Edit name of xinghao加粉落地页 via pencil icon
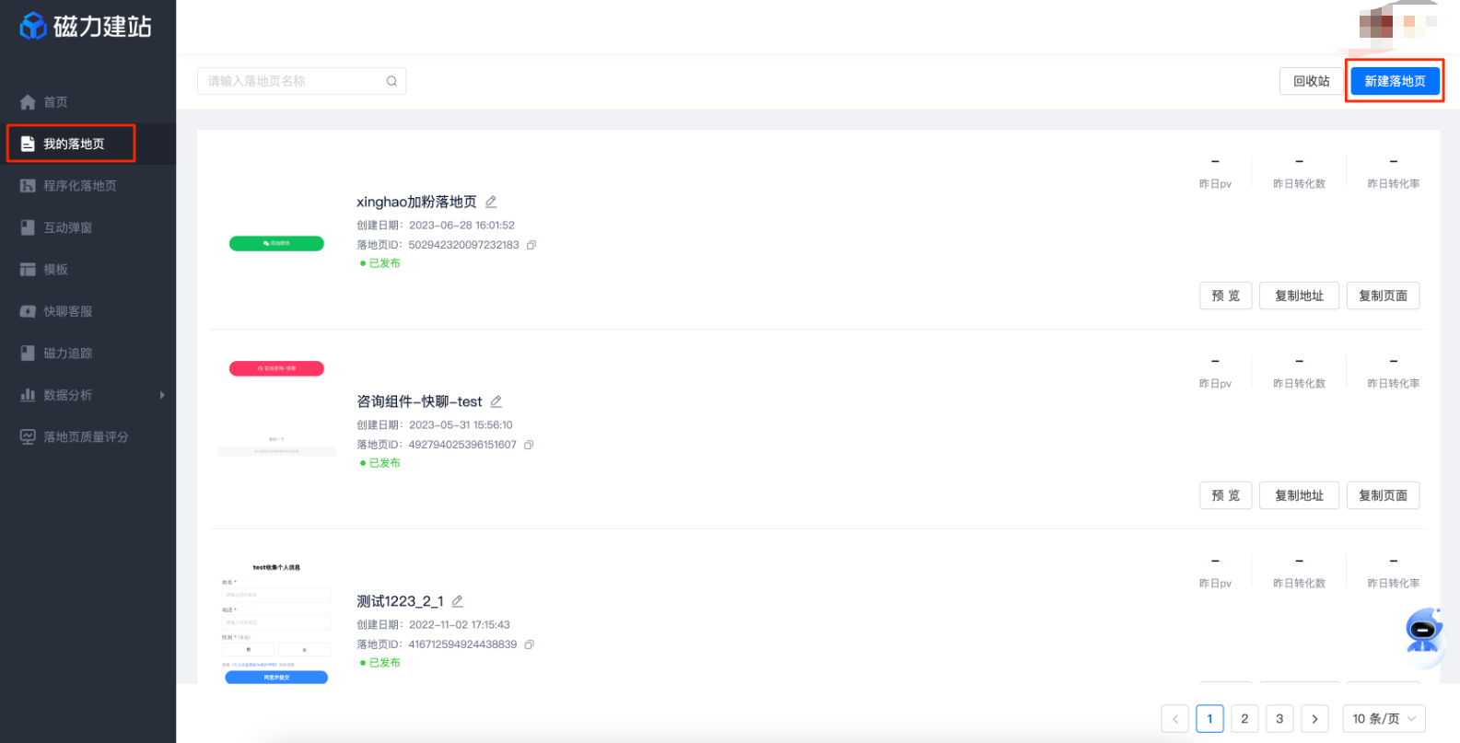This screenshot has width=1460, height=743. click(x=491, y=202)
